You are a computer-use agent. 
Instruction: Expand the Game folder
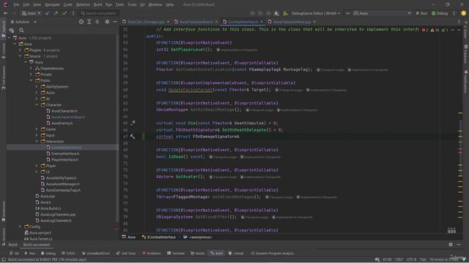point(37,129)
